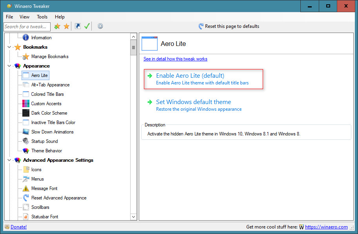Open 'See in detail how this tweak works' link
Image resolution: width=358 pixels, height=234 pixels.
tap(175, 59)
